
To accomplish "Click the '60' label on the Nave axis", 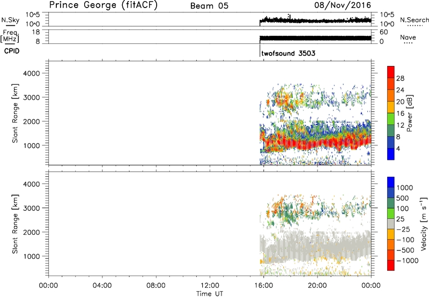I will point(383,32).
